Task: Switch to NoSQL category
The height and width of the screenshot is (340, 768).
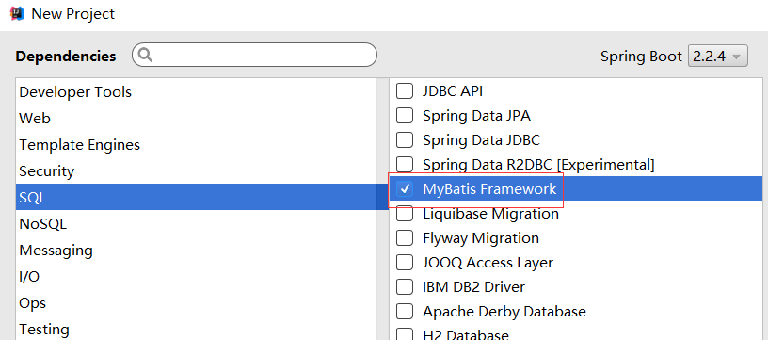Action: (x=196, y=224)
